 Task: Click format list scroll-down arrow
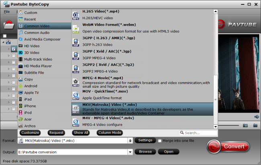(216, 127)
